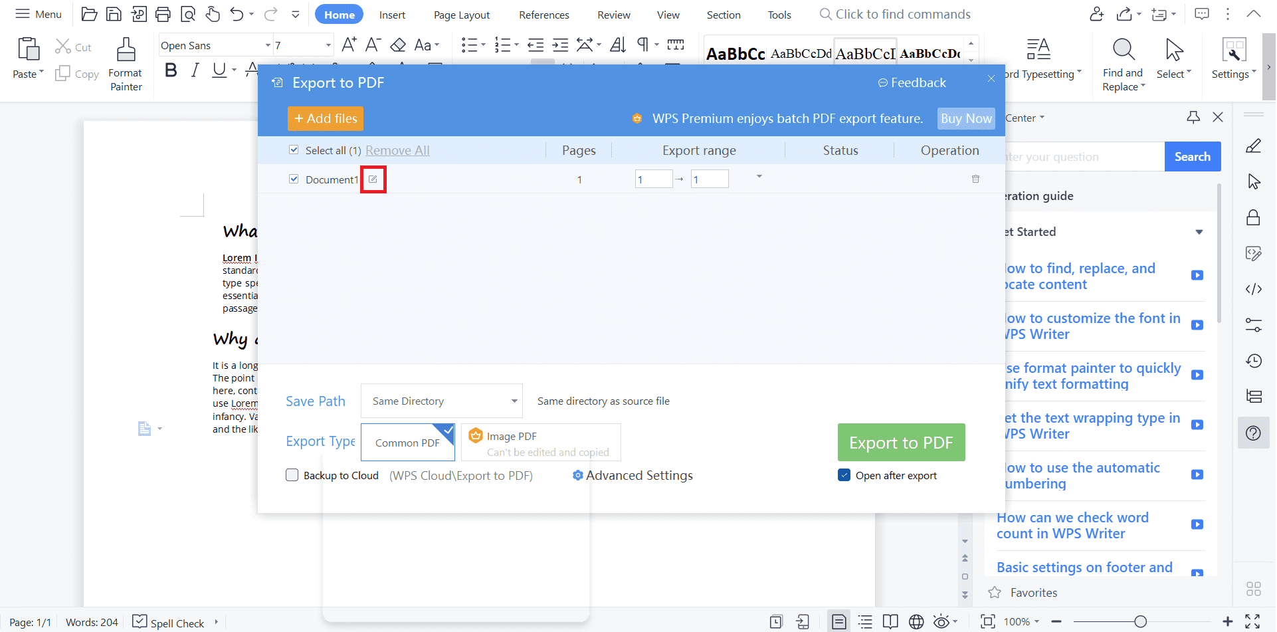Click the code brackets icon in sidebar

(x=1254, y=289)
